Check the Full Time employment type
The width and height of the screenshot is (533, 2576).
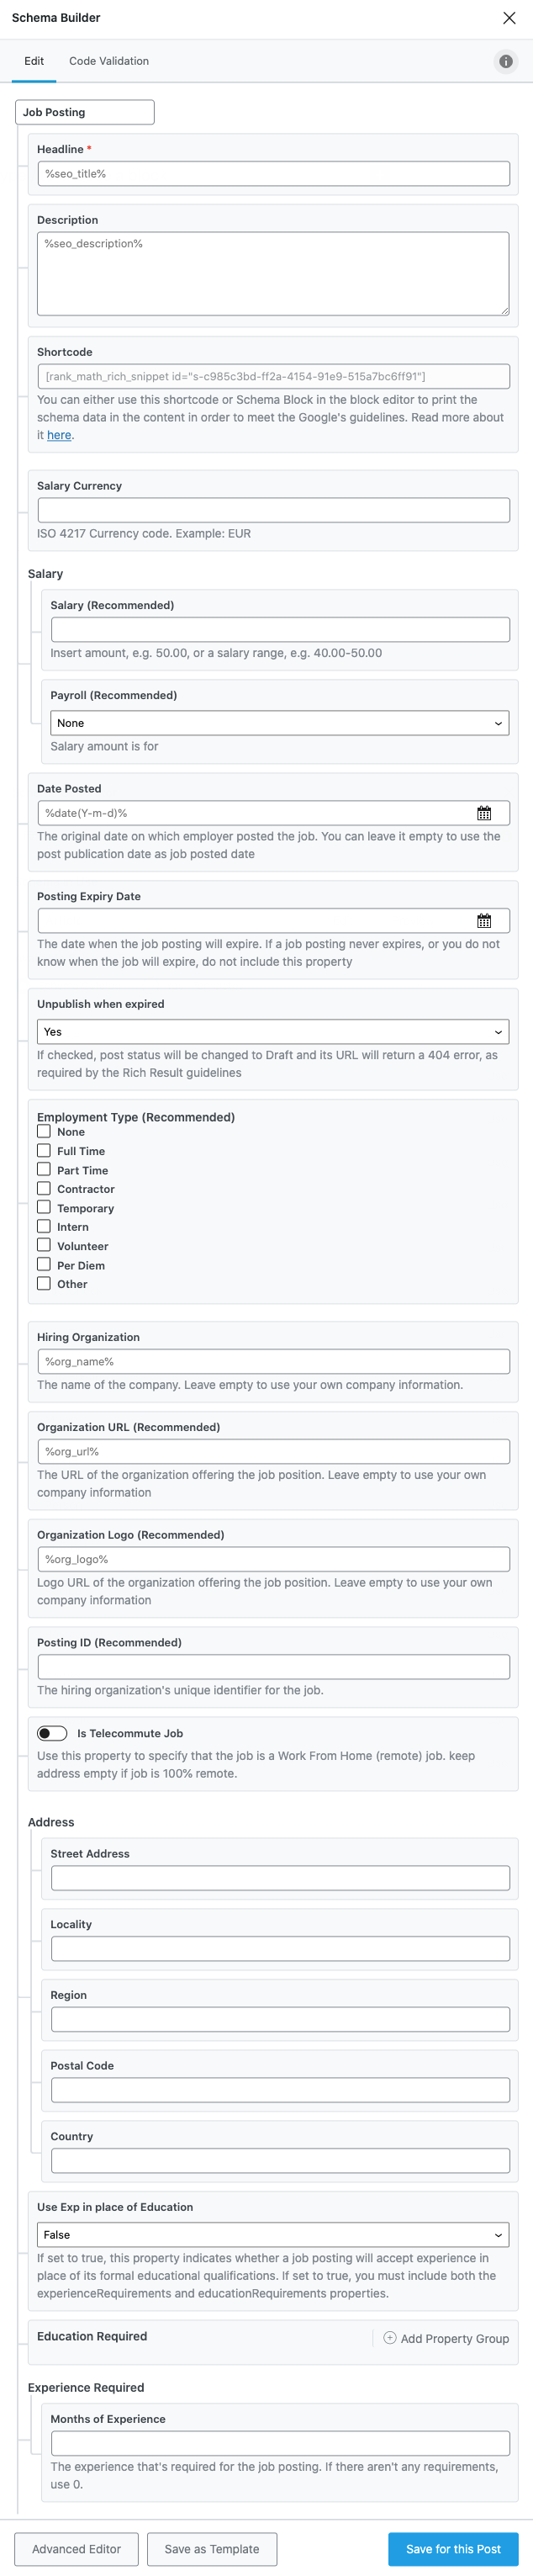tap(44, 1151)
